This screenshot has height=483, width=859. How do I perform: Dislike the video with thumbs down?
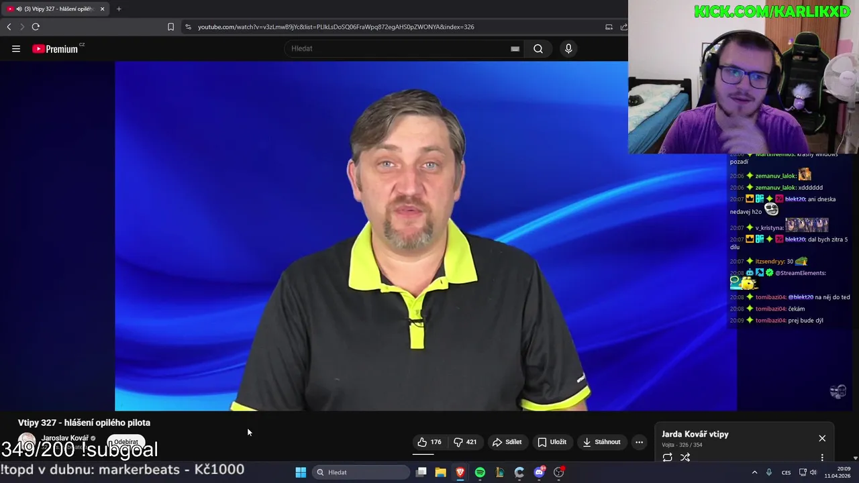[x=465, y=442]
